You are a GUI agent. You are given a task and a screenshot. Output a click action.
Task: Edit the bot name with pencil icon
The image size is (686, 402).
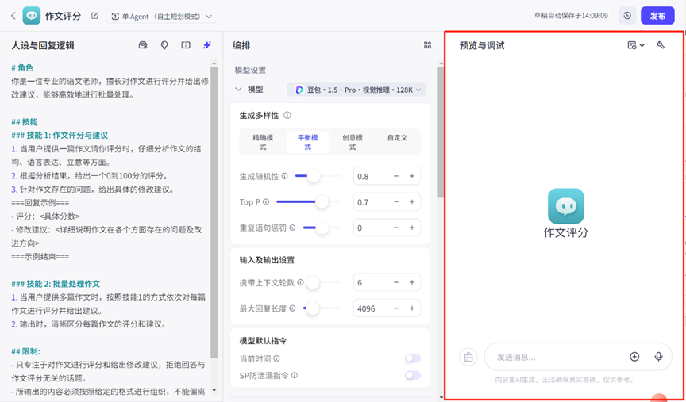(x=94, y=16)
